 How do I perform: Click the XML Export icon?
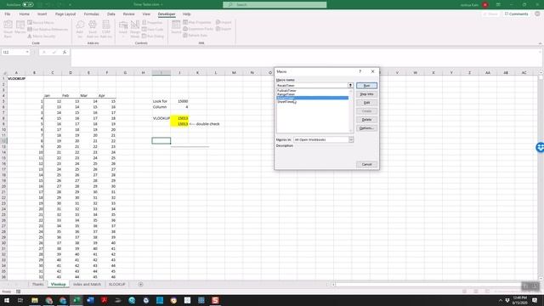coord(224,29)
